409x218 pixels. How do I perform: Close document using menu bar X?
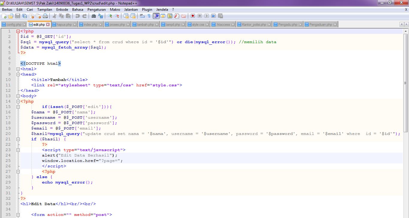406,10
